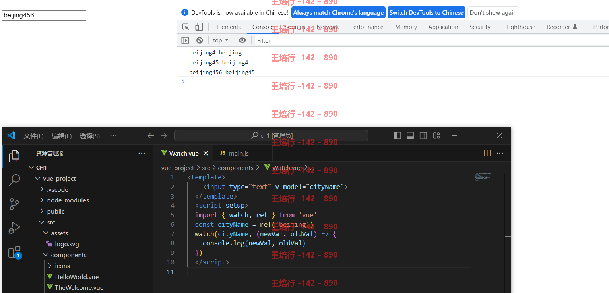609x293 pixels.
Task: Show the console sidebar panel icon
Action: pyautogui.click(x=185, y=40)
